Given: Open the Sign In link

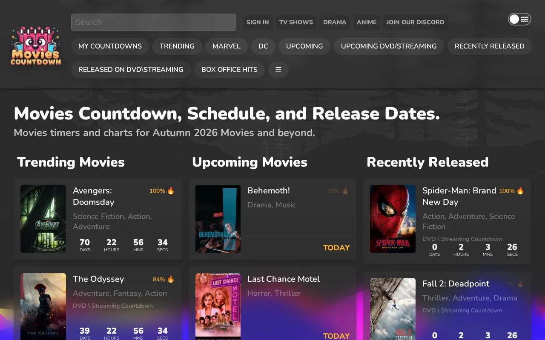Looking at the screenshot, I should [258, 22].
